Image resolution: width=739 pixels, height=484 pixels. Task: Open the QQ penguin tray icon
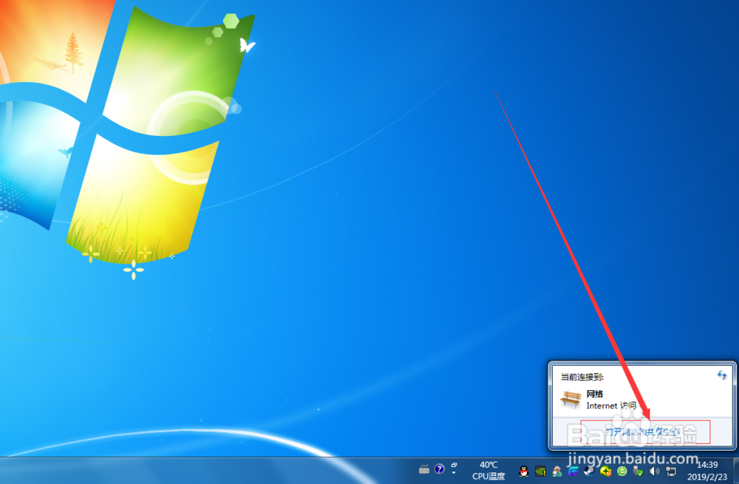524,471
